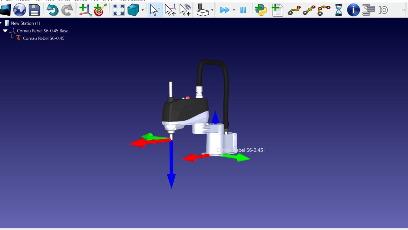Open the isometric view cube dropdown arrow

click(x=142, y=10)
